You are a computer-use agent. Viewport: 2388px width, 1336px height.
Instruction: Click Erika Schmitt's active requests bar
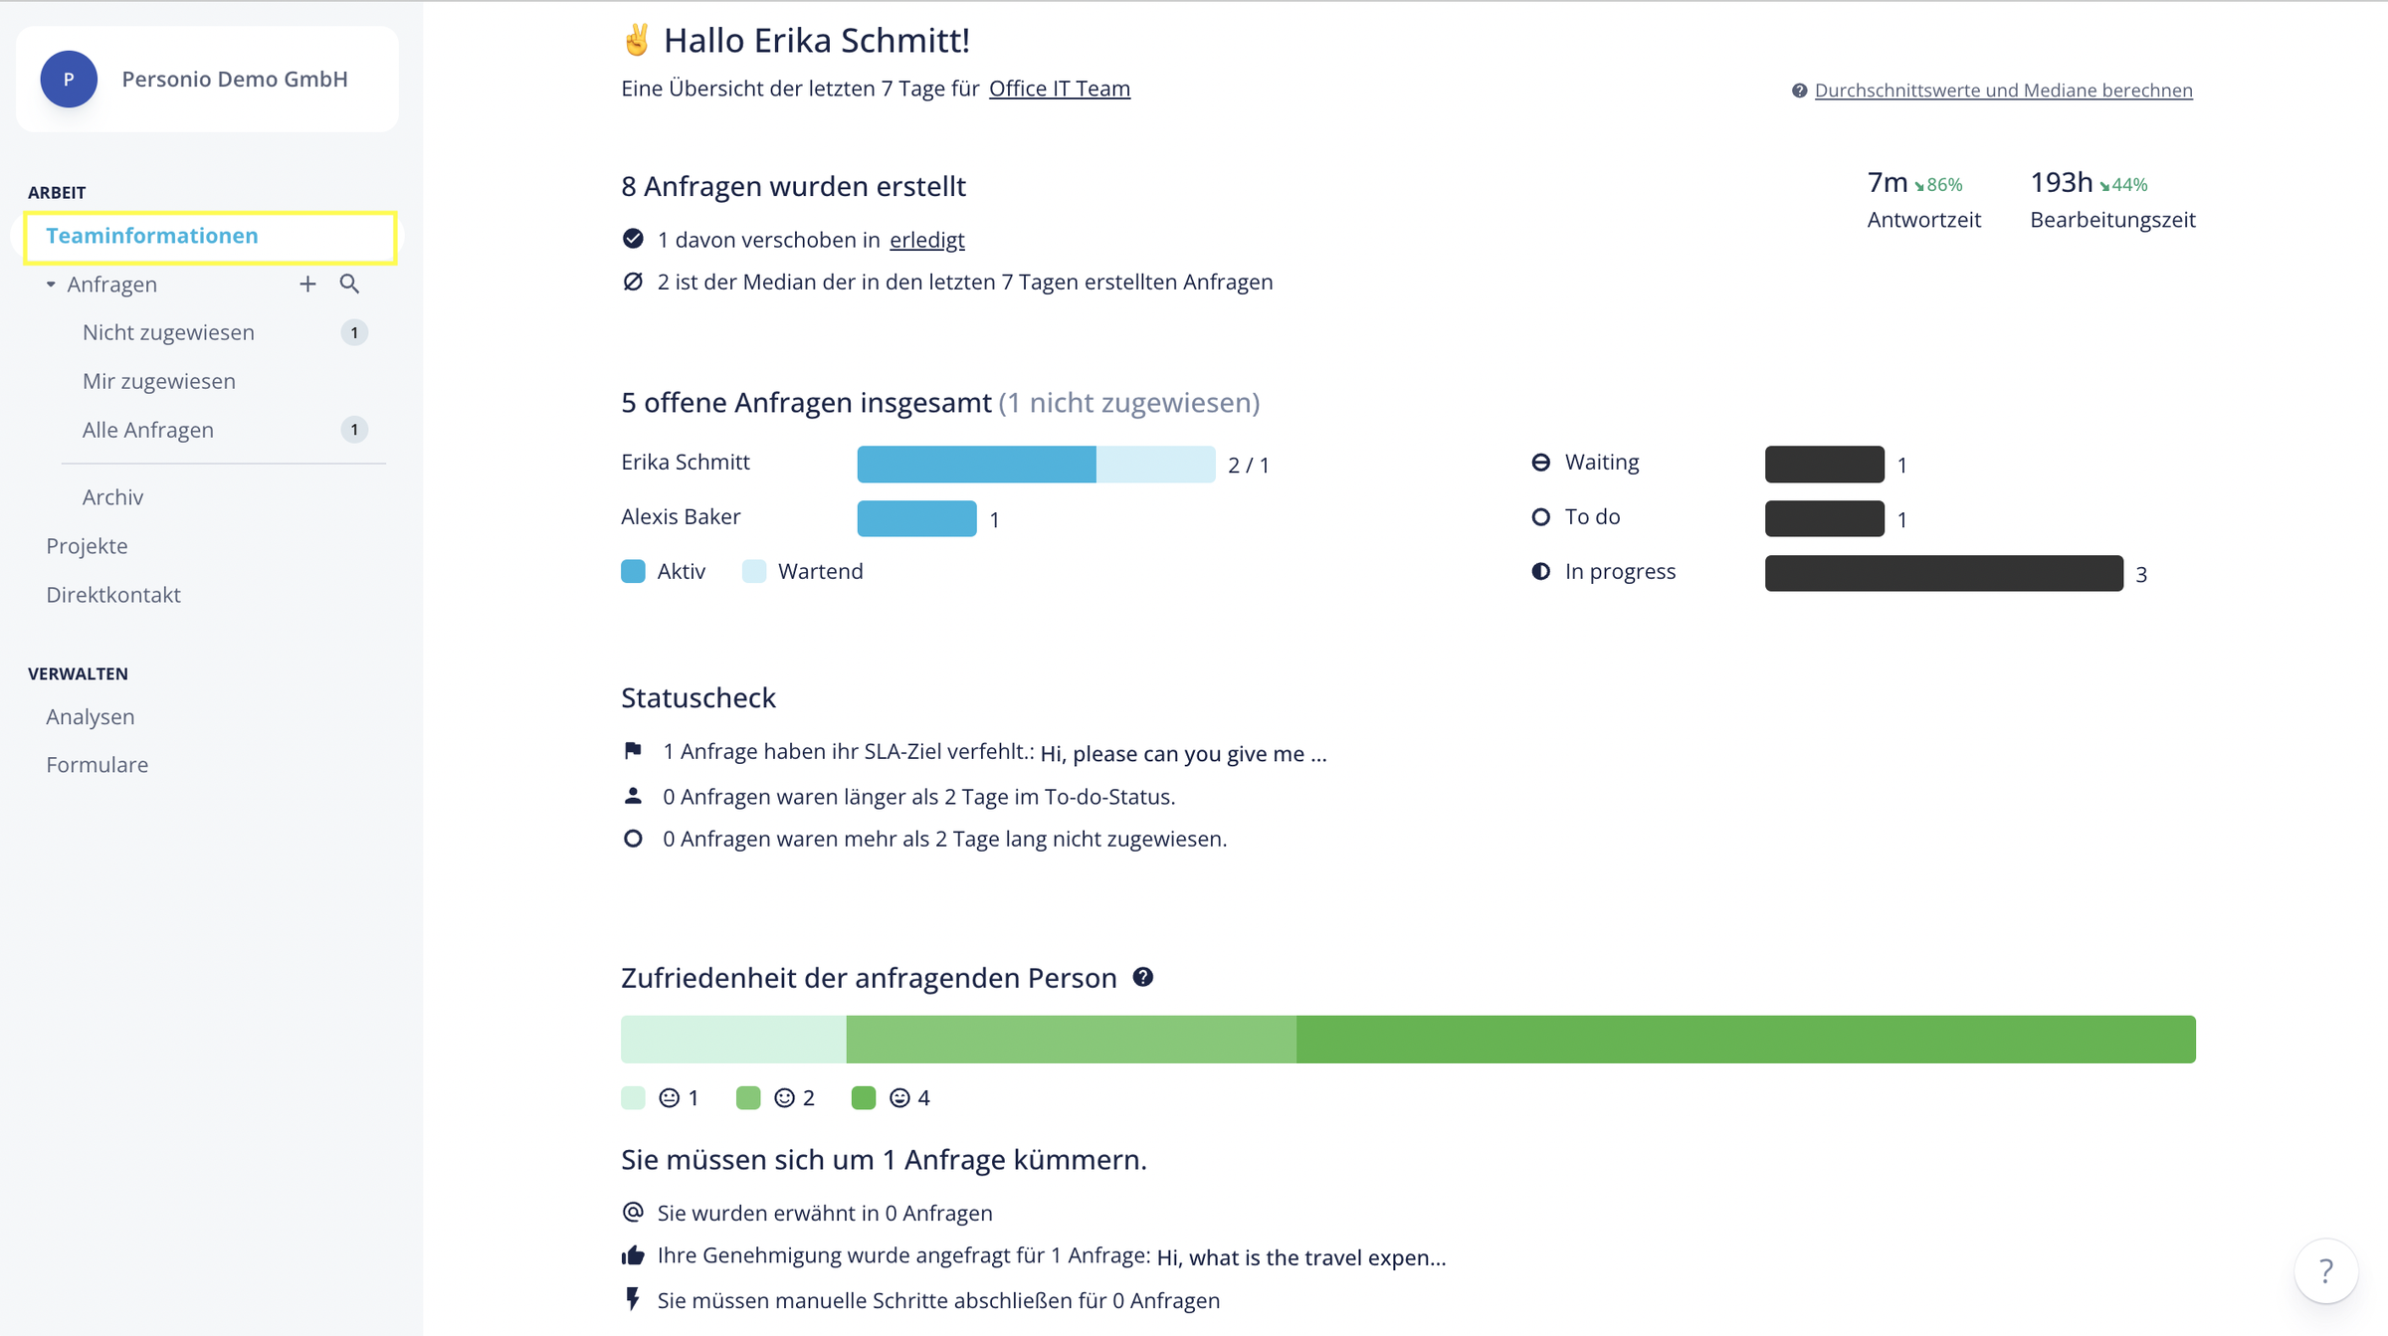(x=976, y=465)
